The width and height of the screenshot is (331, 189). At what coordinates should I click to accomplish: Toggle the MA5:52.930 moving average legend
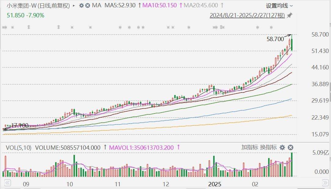120,5
